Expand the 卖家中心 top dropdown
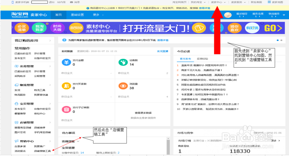Image resolution: width=289 pixels, height=156 pixels. [x=225, y=2]
